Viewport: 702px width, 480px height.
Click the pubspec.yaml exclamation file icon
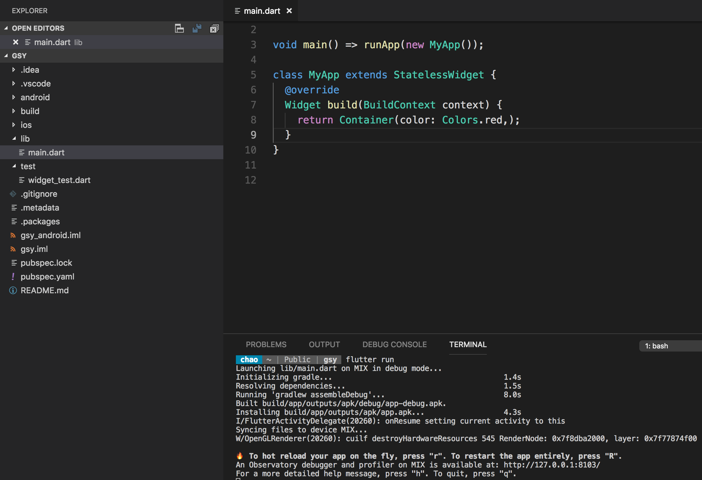click(x=13, y=277)
